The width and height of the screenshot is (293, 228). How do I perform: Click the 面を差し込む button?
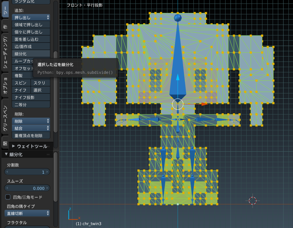31,39
